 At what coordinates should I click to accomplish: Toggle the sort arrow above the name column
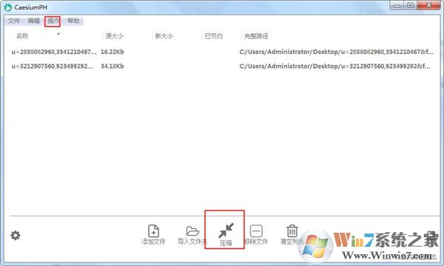pyautogui.click(x=58, y=34)
